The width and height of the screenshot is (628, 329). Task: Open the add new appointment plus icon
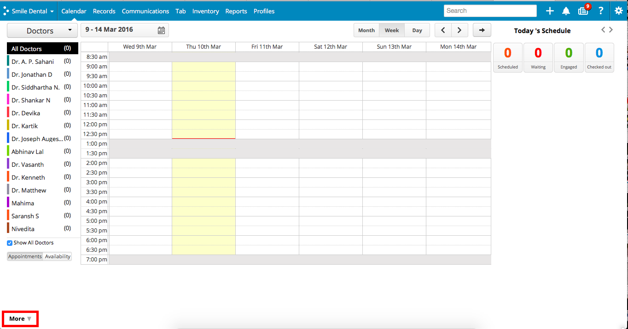click(x=549, y=10)
